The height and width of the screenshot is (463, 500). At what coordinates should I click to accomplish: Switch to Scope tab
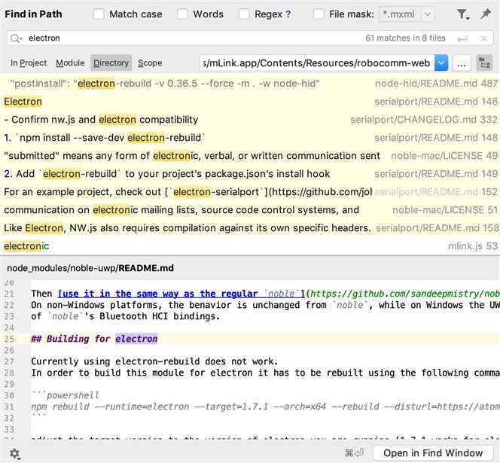[x=150, y=63]
